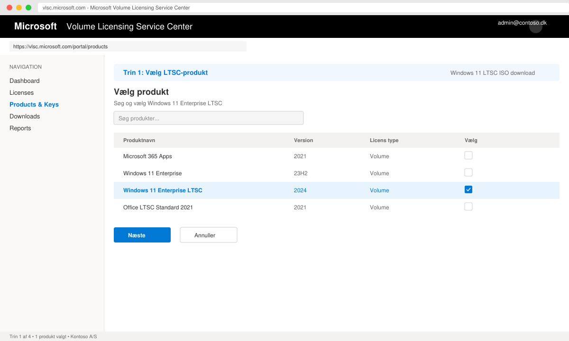This screenshot has height=341, width=569.
Task: Check the Office LTSC Standard 2021 checkbox
Action: [x=468, y=206]
